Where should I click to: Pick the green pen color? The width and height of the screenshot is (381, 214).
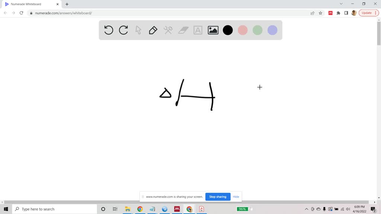pyautogui.click(x=257, y=30)
